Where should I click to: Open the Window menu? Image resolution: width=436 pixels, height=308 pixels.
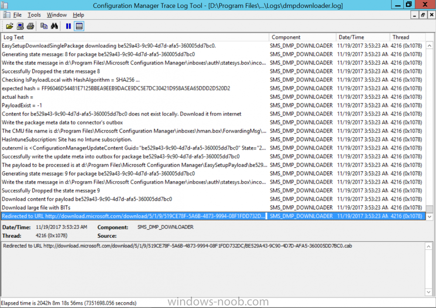(x=57, y=15)
